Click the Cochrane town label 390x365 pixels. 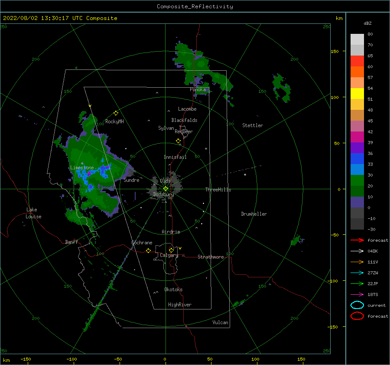click(142, 243)
